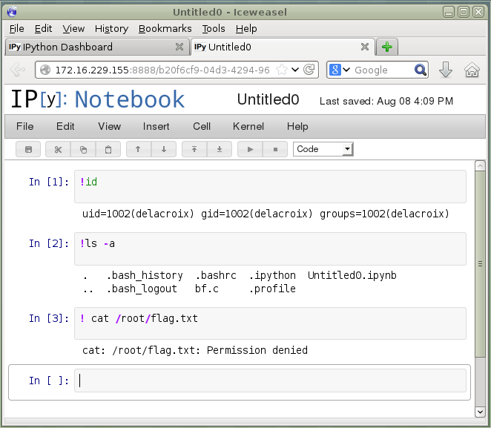Open Iceweasel File menu
This screenshot has height=428, width=491.
point(16,29)
